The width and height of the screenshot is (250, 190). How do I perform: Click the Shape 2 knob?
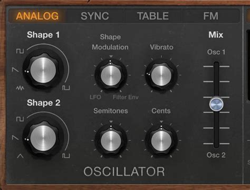(x=43, y=138)
